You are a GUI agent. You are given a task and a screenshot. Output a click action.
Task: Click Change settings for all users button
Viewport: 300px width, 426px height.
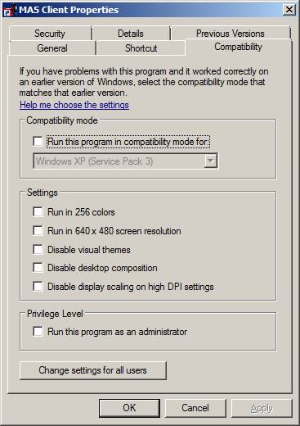[93, 370]
